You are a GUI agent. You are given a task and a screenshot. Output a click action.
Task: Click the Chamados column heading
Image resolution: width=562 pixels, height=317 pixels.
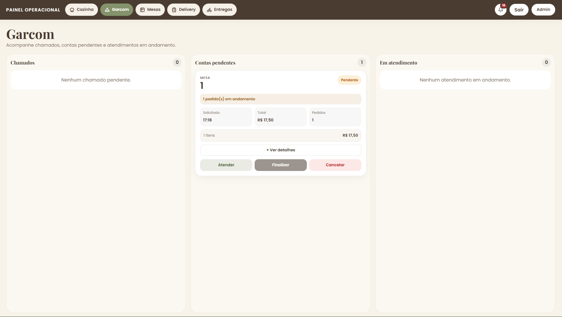coord(23,63)
